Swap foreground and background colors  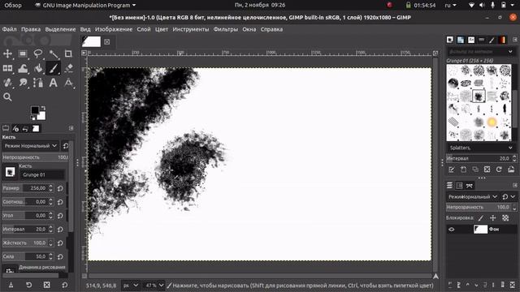point(43,108)
